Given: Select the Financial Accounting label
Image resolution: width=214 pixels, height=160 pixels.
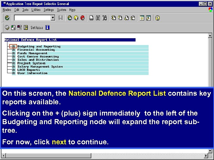Looking at the screenshot, I should click(36, 50).
